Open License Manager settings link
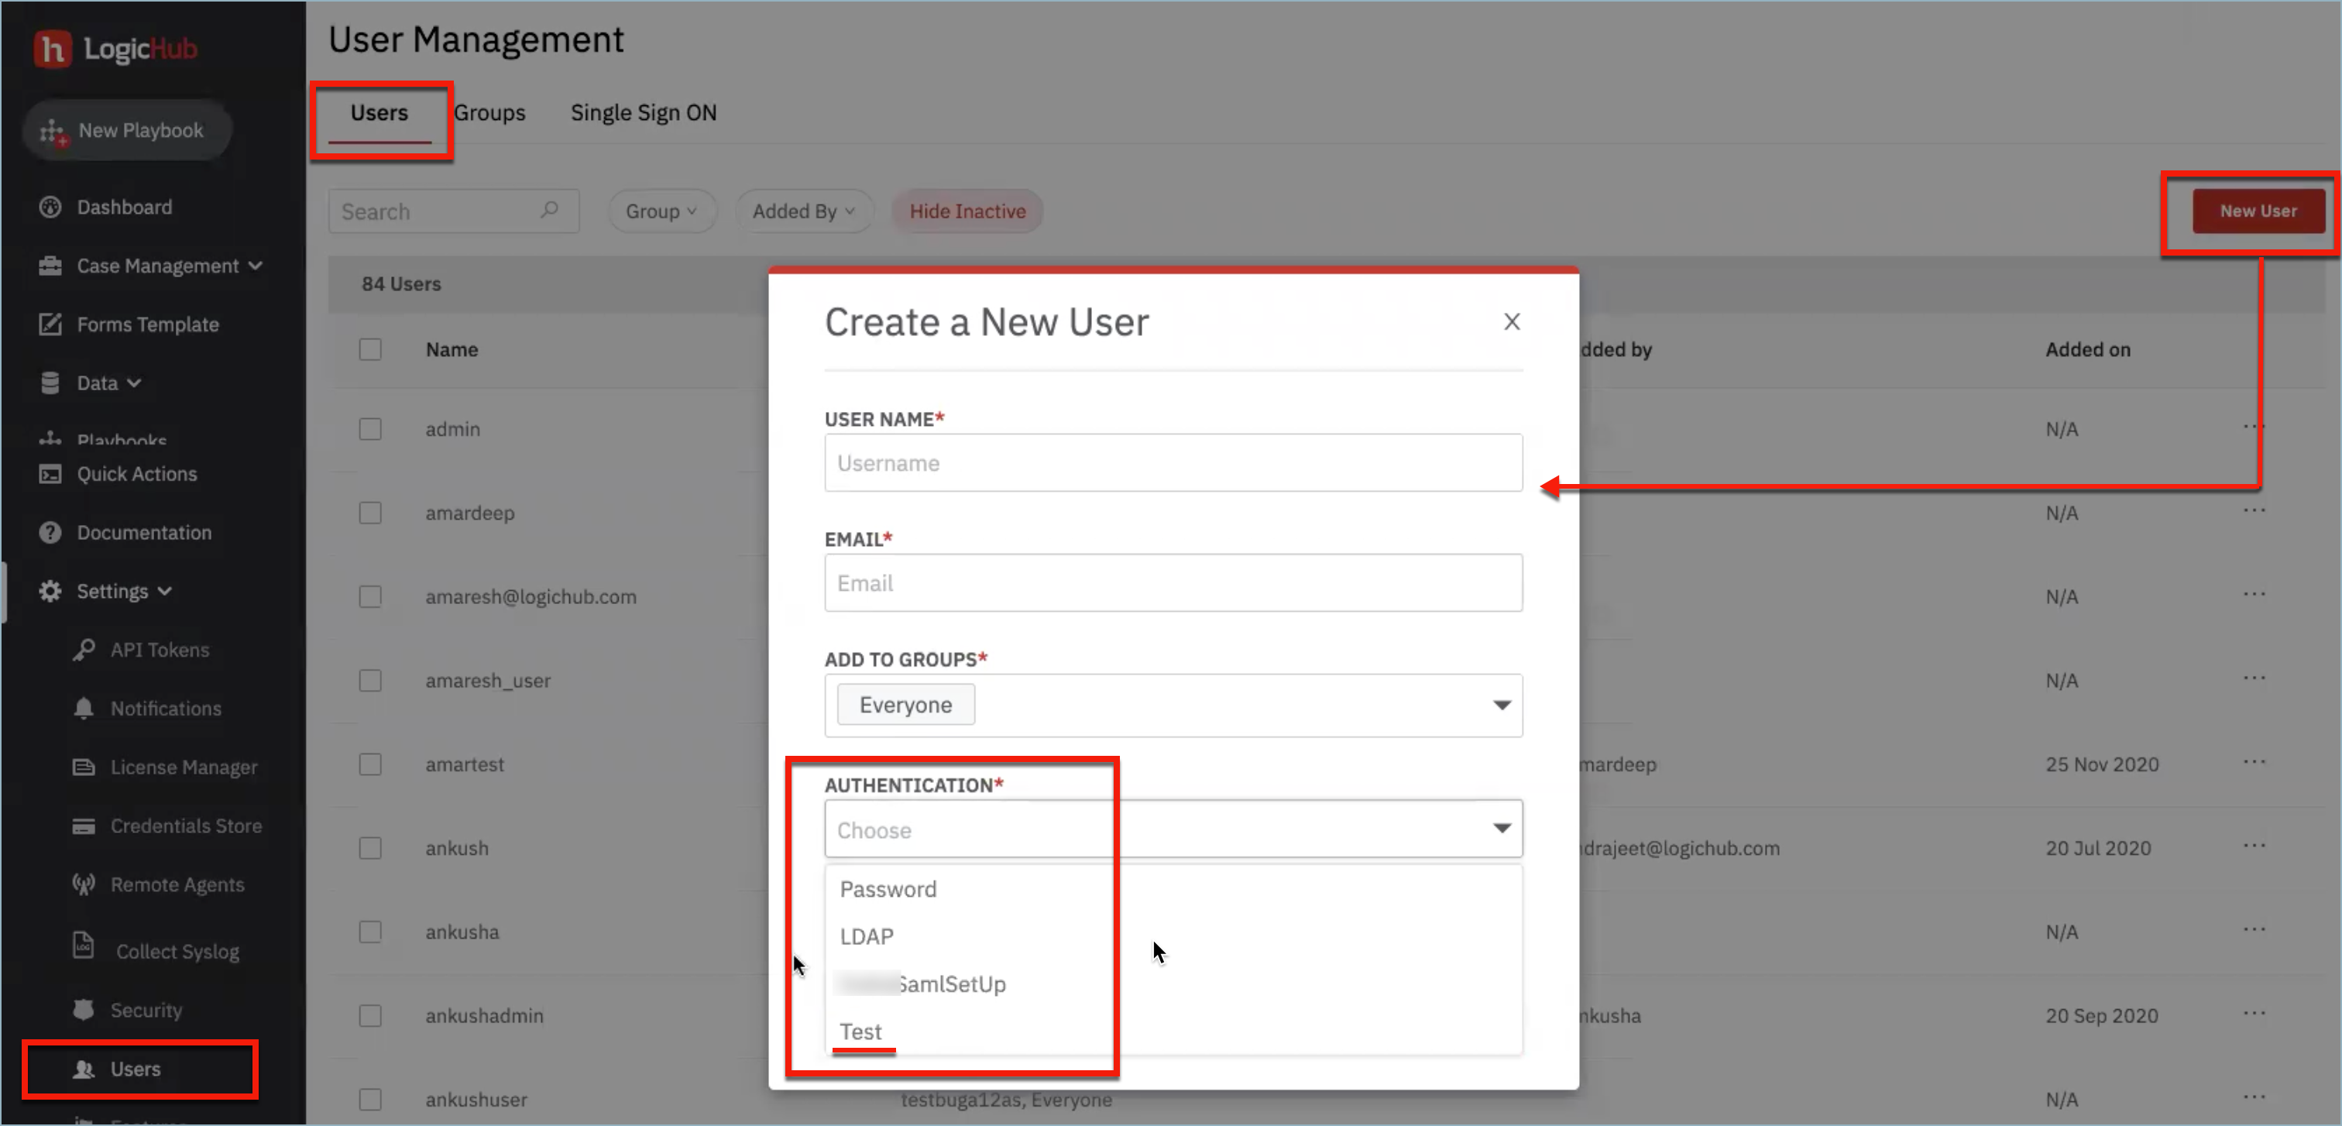The width and height of the screenshot is (2342, 1126). [x=184, y=767]
